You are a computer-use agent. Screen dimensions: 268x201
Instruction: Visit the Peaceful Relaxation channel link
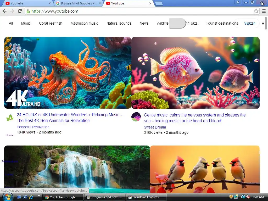[x=33, y=127]
